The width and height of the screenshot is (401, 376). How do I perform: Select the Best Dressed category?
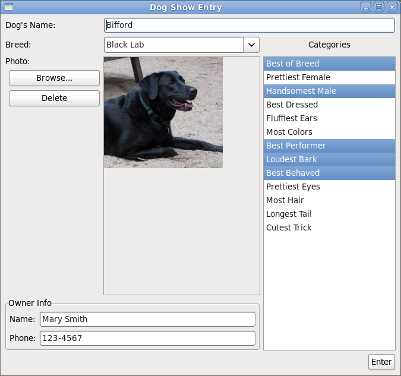pos(329,105)
